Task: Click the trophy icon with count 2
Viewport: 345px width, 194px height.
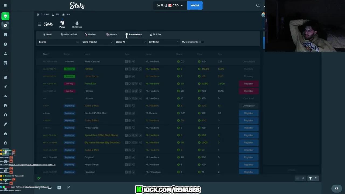Action: 310,178
